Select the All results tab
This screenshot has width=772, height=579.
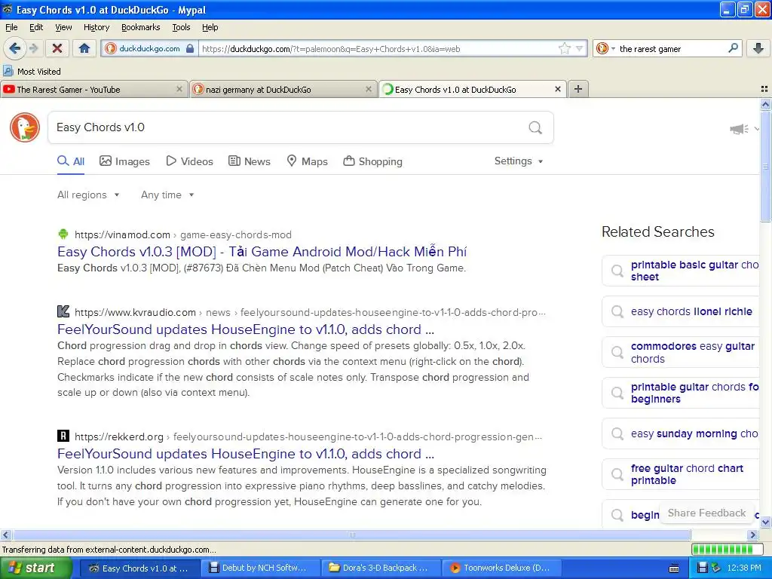tap(71, 161)
